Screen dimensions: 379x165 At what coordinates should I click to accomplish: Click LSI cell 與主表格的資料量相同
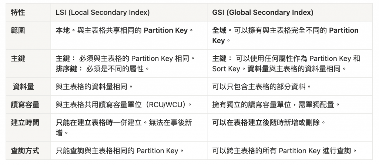129,87
